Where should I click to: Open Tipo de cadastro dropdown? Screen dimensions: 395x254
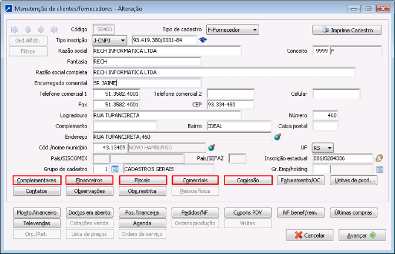pos(233,29)
